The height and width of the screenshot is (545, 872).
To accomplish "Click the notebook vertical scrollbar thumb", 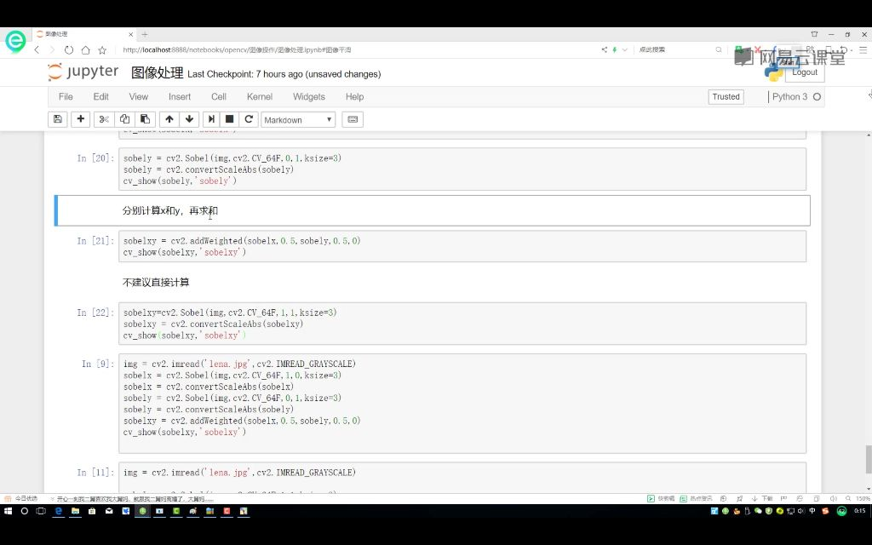I will coord(868,459).
